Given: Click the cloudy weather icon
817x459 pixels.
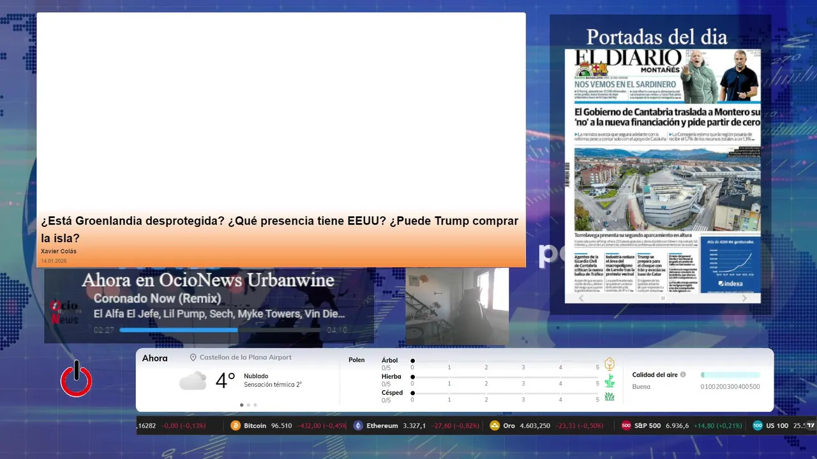Looking at the screenshot, I should click(193, 381).
